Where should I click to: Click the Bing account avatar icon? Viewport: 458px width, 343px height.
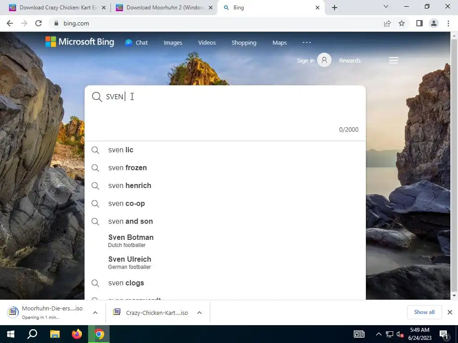coord(324,60)
